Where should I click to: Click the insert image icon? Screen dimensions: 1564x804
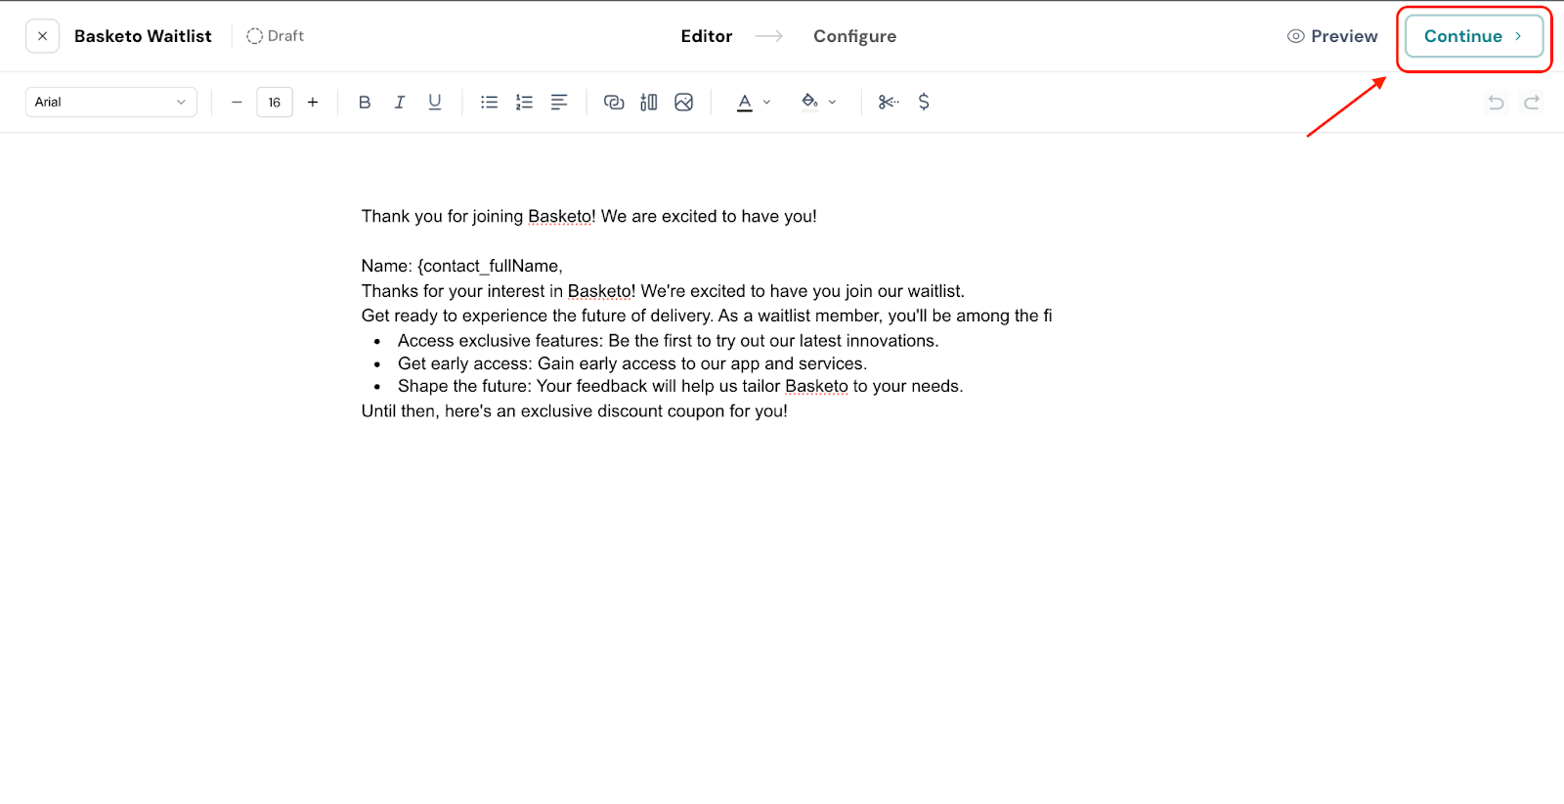coord(684,102)
